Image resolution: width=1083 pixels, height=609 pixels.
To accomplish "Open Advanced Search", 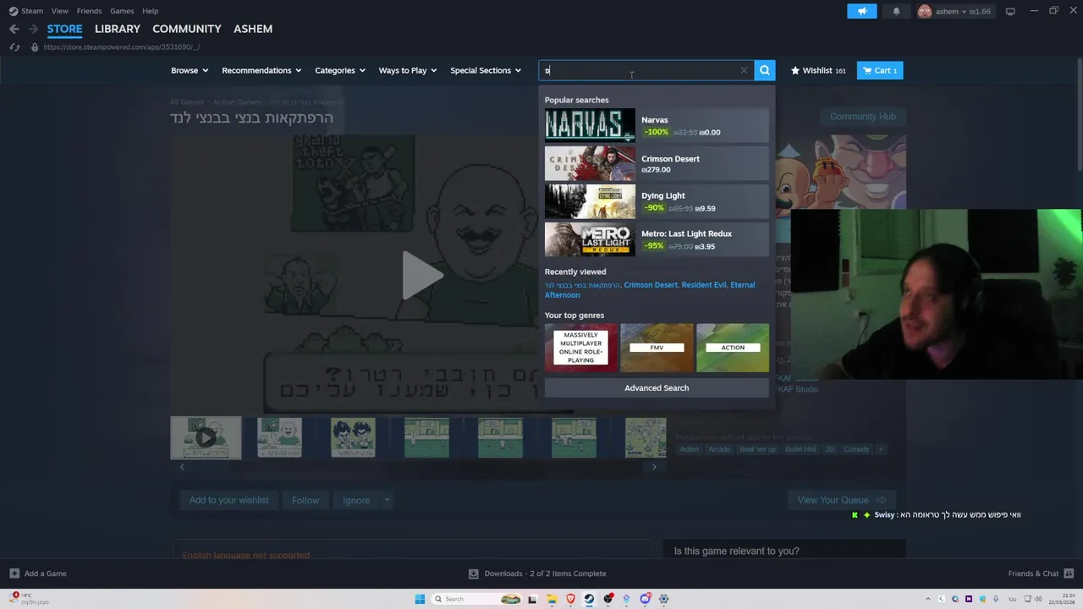I will pyautogui.click(x=657, y=387).
